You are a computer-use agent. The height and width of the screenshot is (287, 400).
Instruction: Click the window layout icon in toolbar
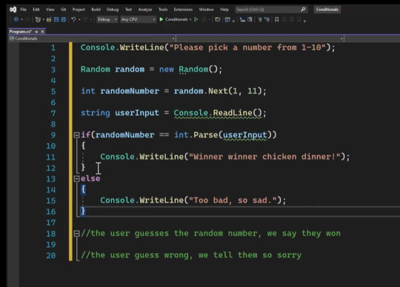(227, 19)
